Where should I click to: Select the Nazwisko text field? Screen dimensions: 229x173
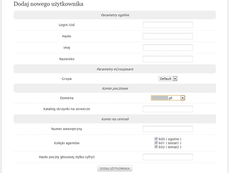(x=168, y=59)
